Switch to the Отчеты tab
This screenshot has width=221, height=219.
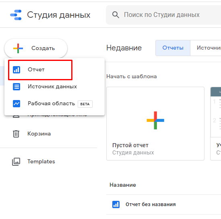173,48
